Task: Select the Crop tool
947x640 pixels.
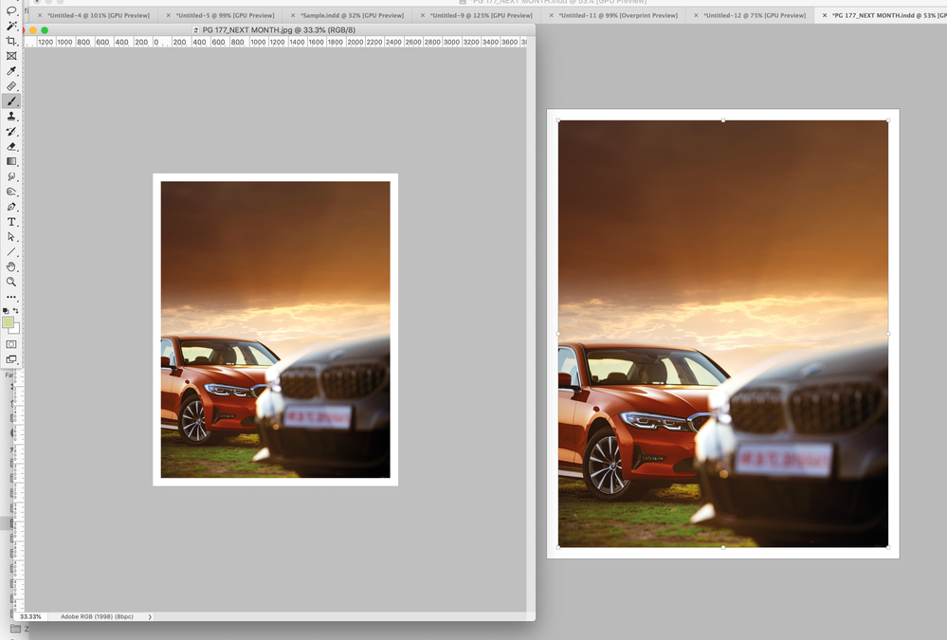Action: [12, 41]
